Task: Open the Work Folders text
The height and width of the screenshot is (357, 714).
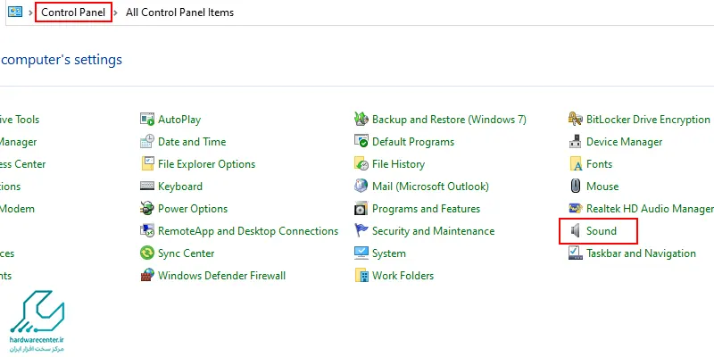Action: pyautogui.click(x=403, y=276)
